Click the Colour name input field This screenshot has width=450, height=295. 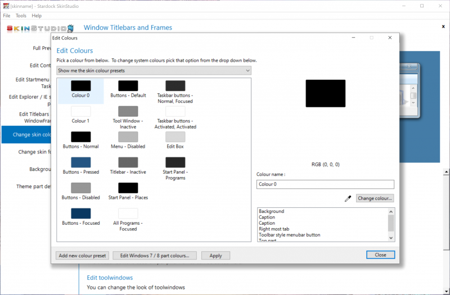click(325, 184)
